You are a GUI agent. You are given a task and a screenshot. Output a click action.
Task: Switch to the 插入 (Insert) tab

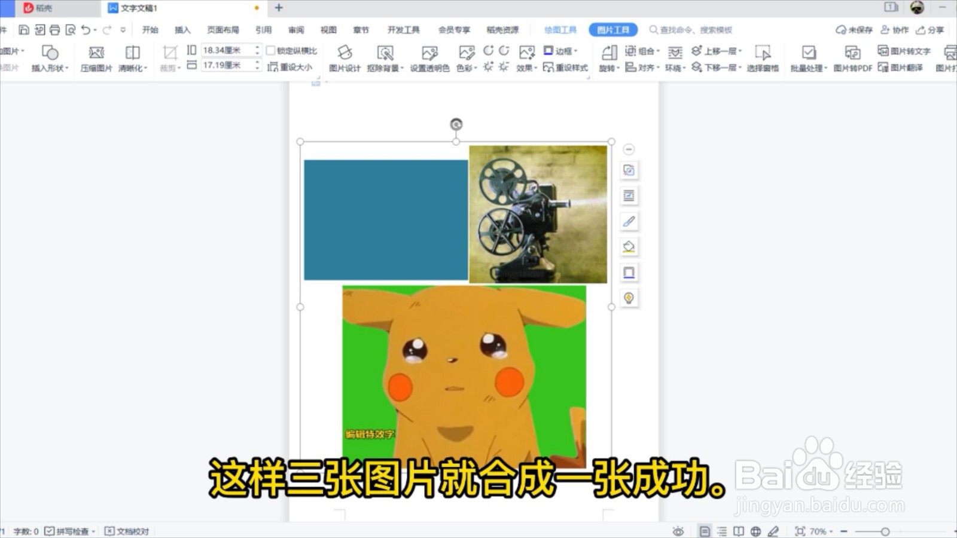click(x=182, y=30)
